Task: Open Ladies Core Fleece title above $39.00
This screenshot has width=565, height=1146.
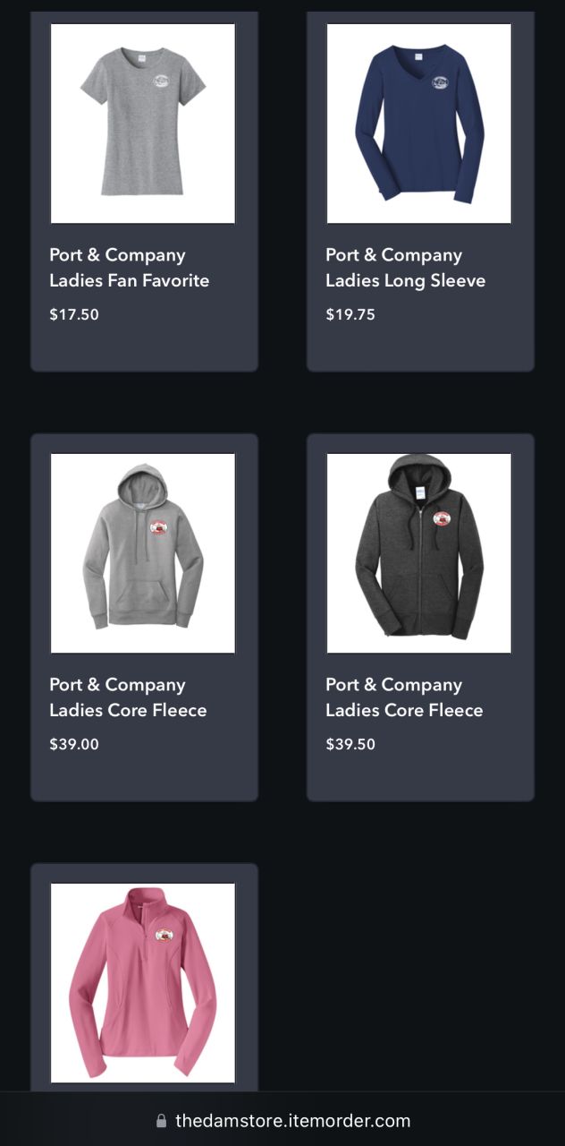Action: coord(128,697)
